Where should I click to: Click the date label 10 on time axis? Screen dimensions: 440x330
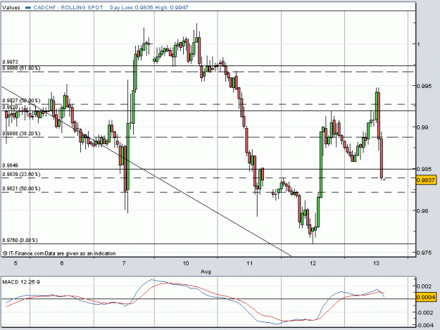point(186,263)
